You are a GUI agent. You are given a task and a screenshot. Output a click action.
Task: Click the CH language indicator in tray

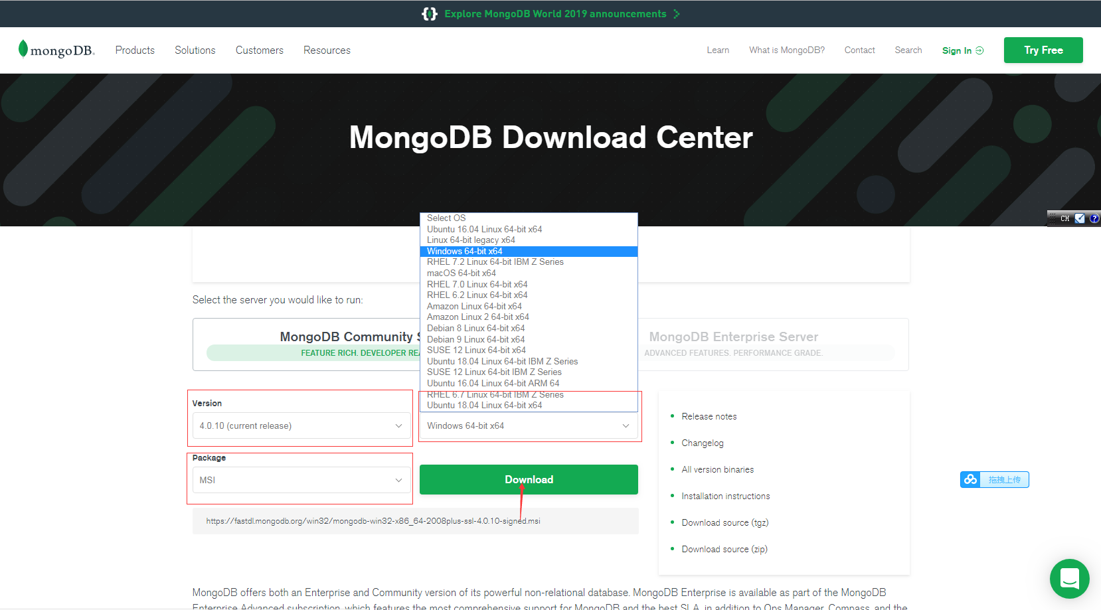pyautogui.click(x=1064, y=218)
